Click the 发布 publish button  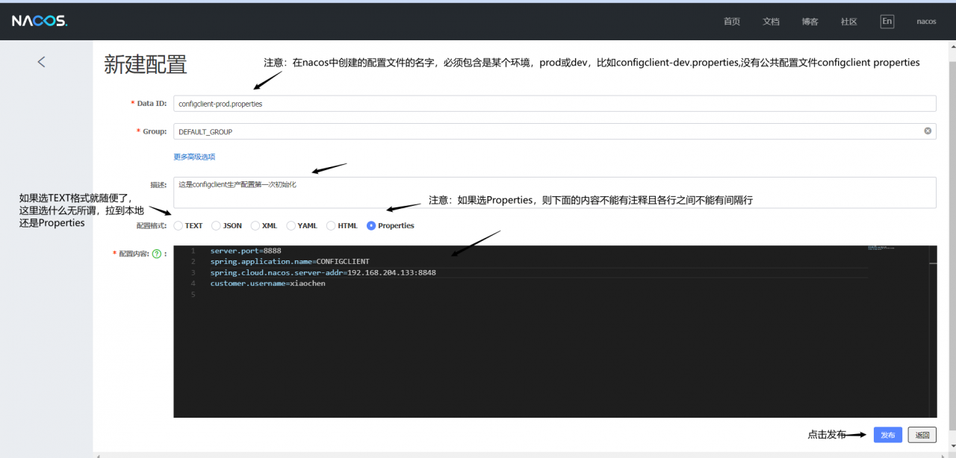[887, 435]
